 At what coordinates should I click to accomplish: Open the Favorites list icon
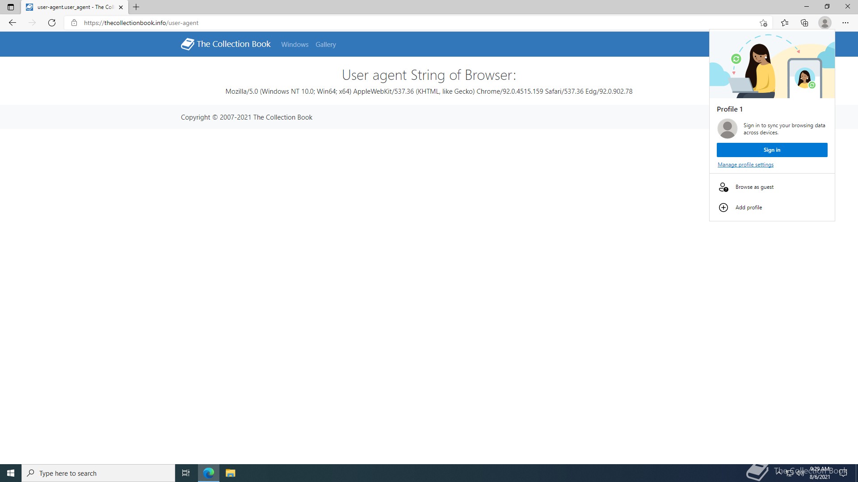(x=785, y=23)
